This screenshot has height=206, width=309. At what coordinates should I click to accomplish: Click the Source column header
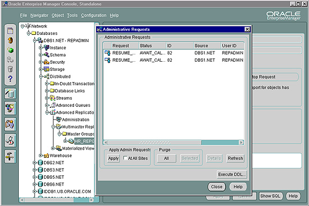tap(207, 46)
